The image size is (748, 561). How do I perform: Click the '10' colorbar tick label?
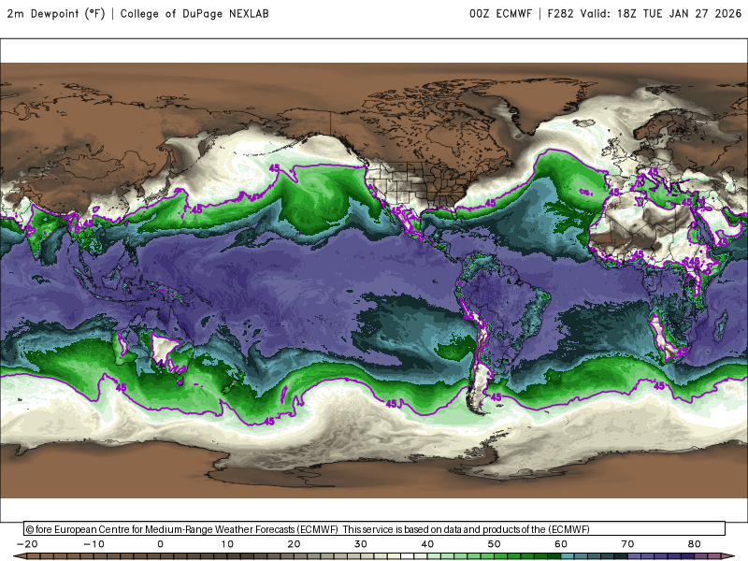(x=227, y=544)
